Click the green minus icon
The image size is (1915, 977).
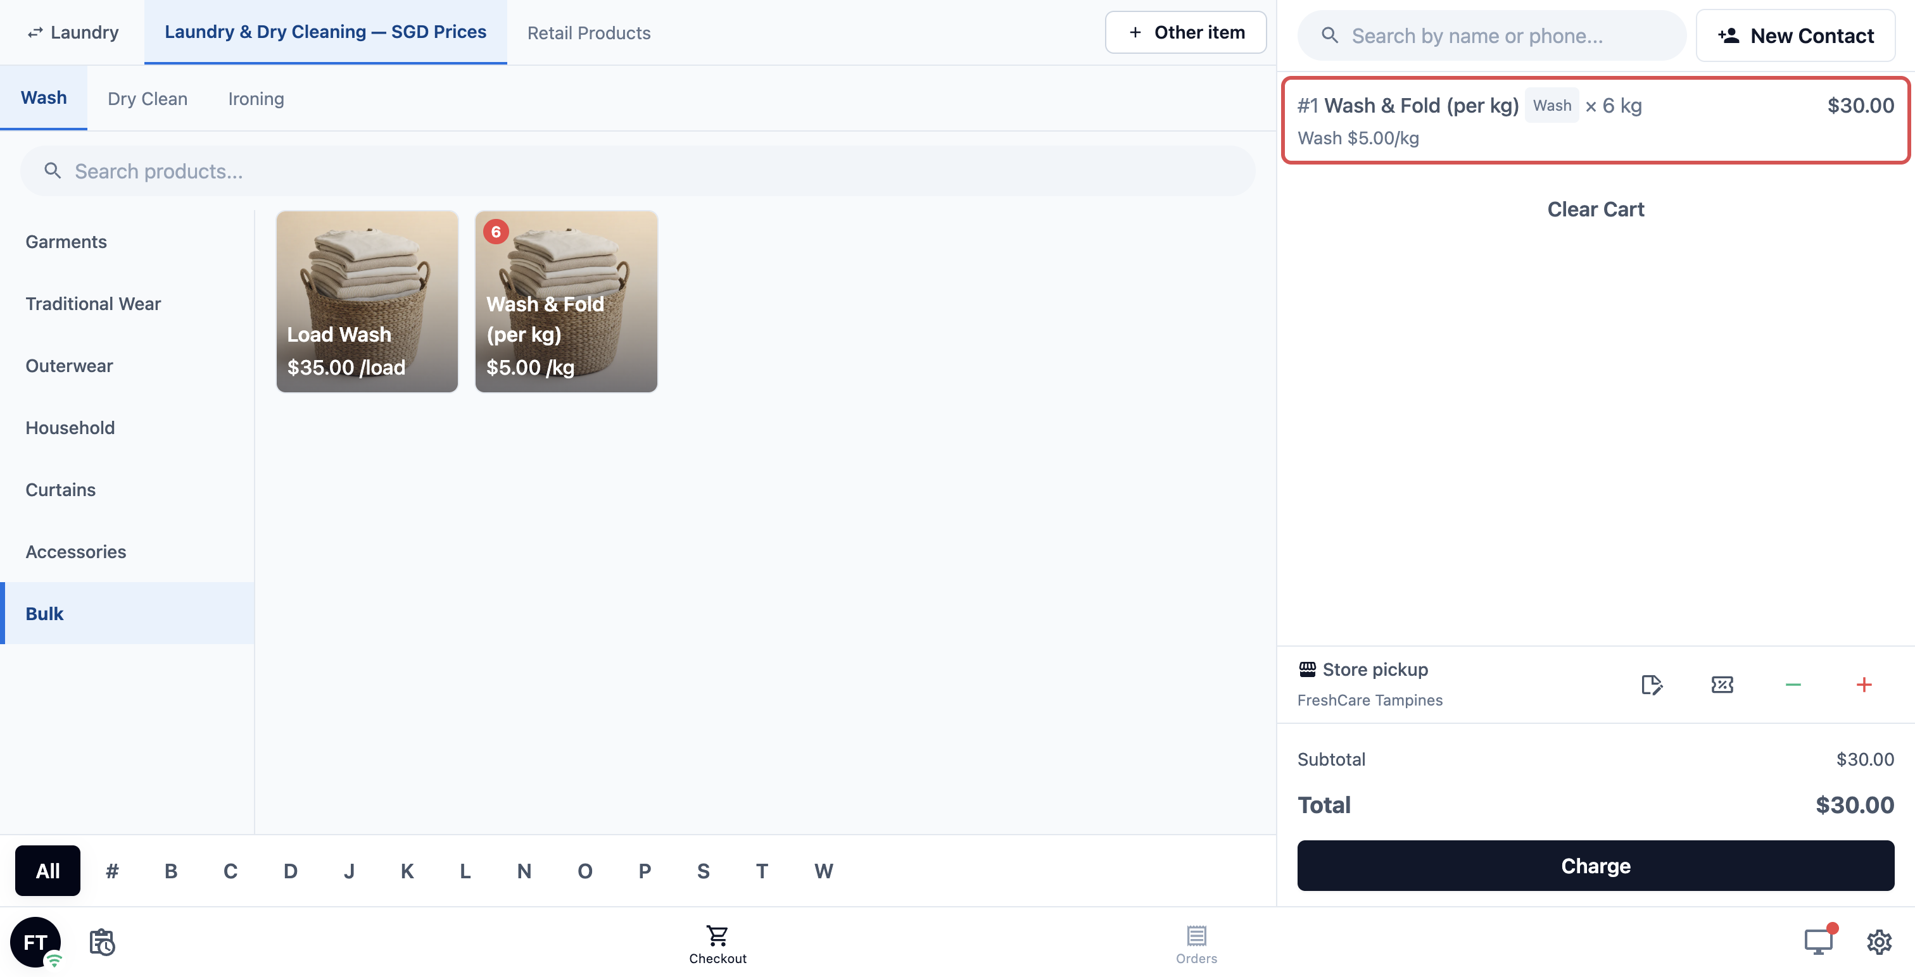point(1792,684)
